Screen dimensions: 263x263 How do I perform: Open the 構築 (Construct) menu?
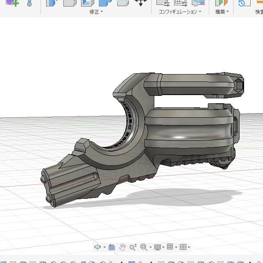222,12
